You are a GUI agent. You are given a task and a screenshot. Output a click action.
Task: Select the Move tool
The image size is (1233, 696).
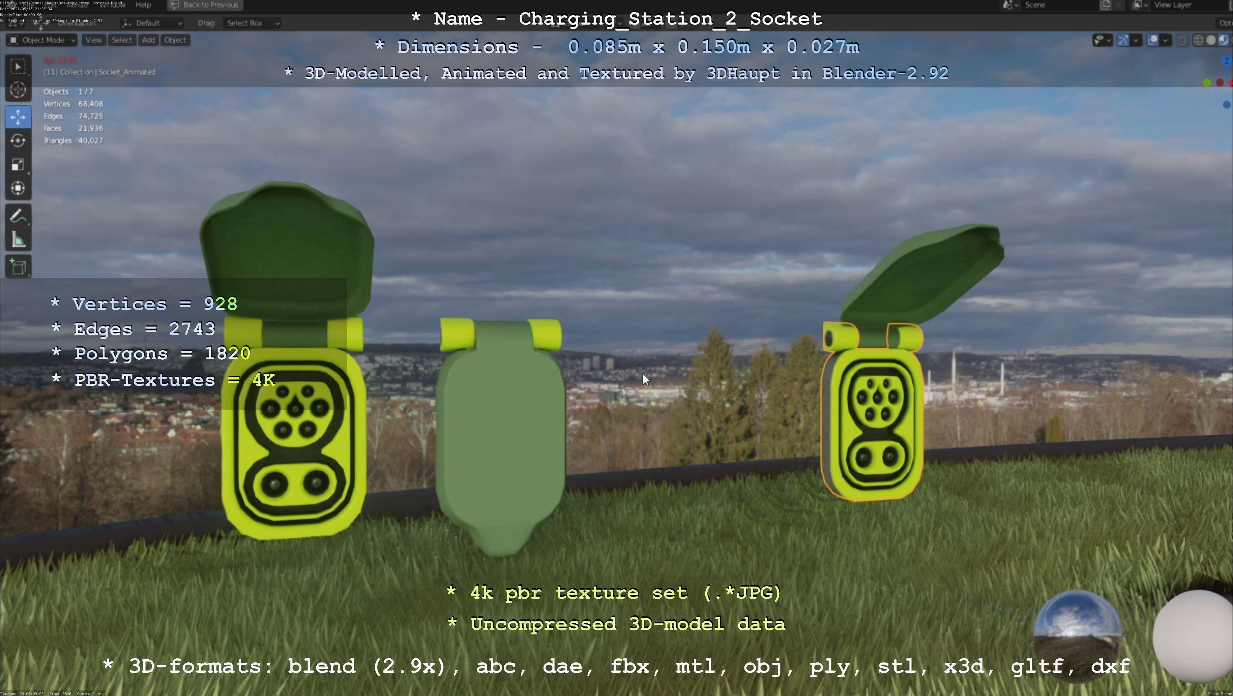(x=18, y=117)
